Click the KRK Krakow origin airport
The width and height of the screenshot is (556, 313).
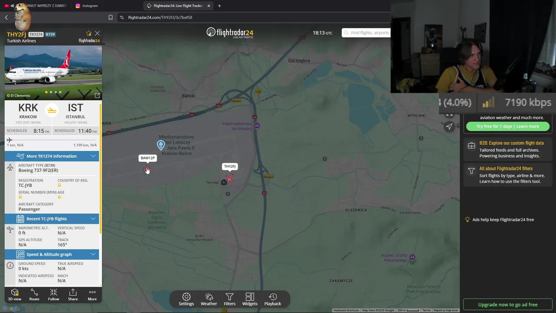[x=28, y=111]
